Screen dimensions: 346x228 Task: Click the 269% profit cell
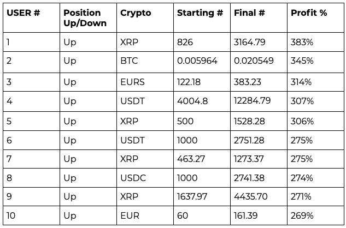coord(315,215)
